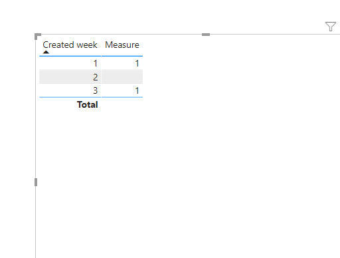
Task: Toggle the ascending sort arrow under Created week
Action: (46, 53)
